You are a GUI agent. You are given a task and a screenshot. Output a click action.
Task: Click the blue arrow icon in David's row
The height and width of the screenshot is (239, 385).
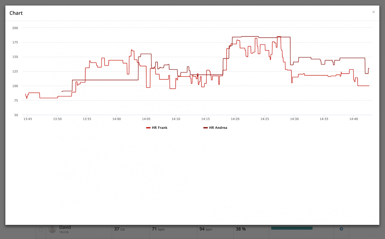(341, 229)
